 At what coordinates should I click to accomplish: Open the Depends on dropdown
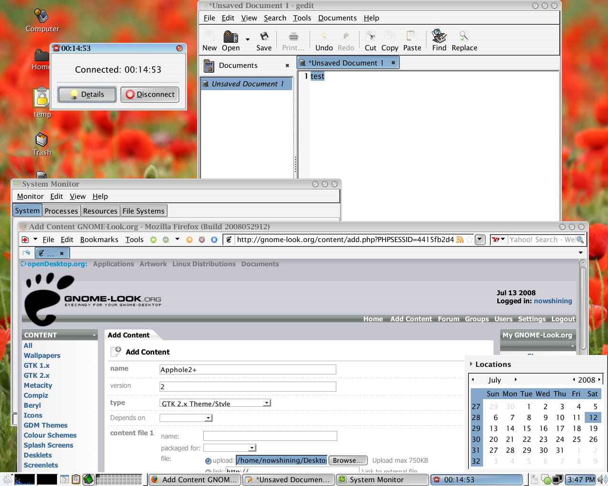click(186, 418)
